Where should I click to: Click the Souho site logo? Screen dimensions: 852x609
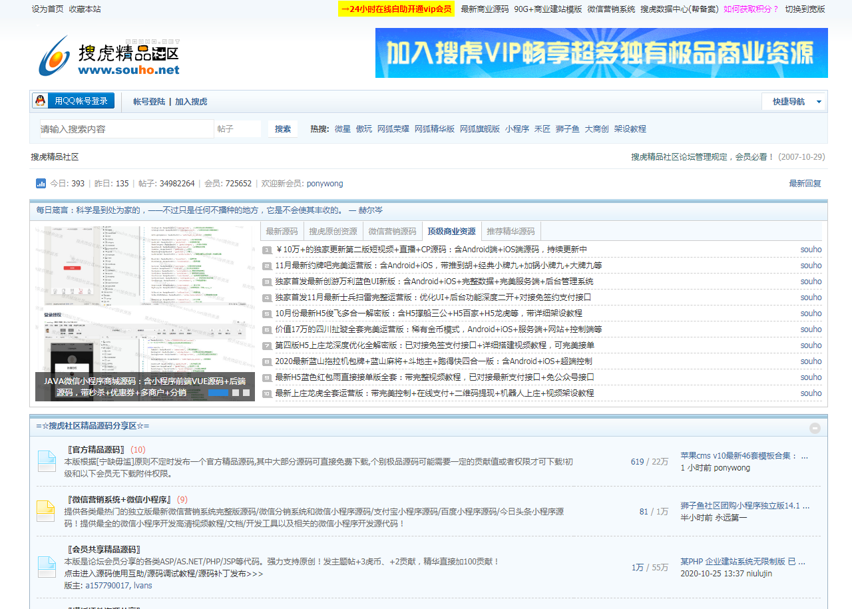[108, 55]
